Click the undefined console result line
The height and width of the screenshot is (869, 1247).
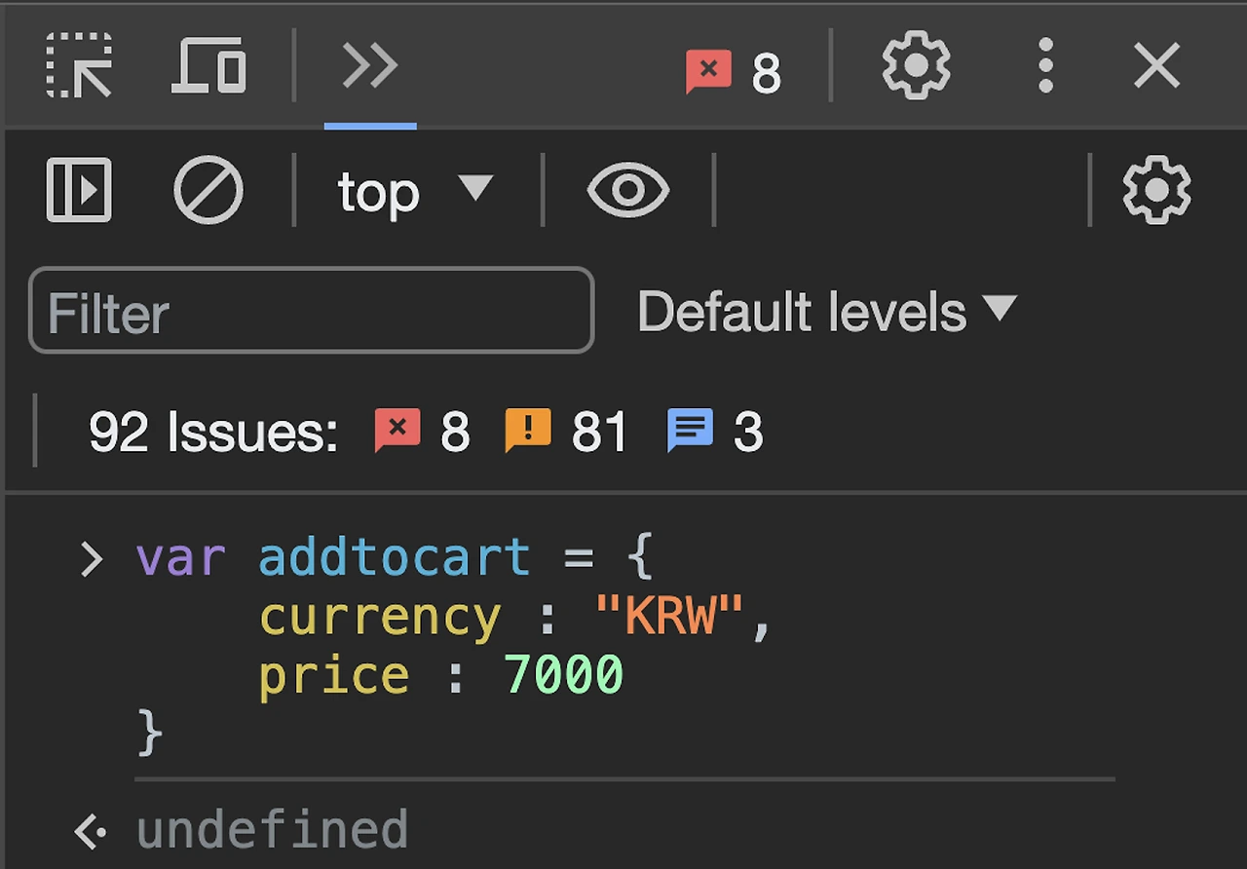coord(272,830)
